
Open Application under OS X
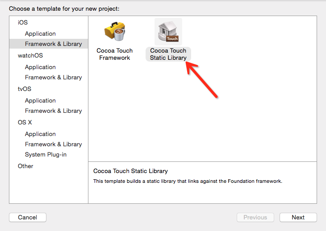coord(40,134)
